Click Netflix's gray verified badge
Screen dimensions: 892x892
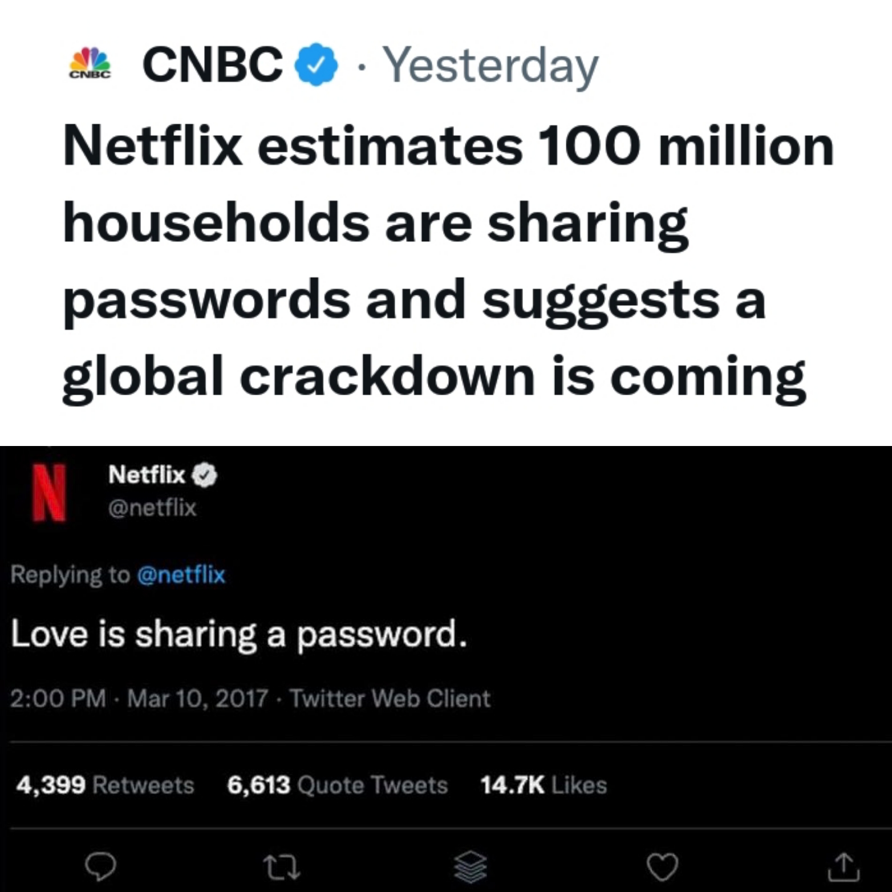(204, 475)
